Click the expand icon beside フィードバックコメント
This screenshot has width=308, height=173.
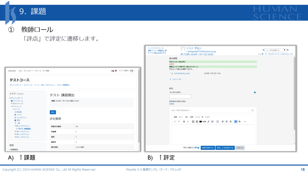point(253,111)
